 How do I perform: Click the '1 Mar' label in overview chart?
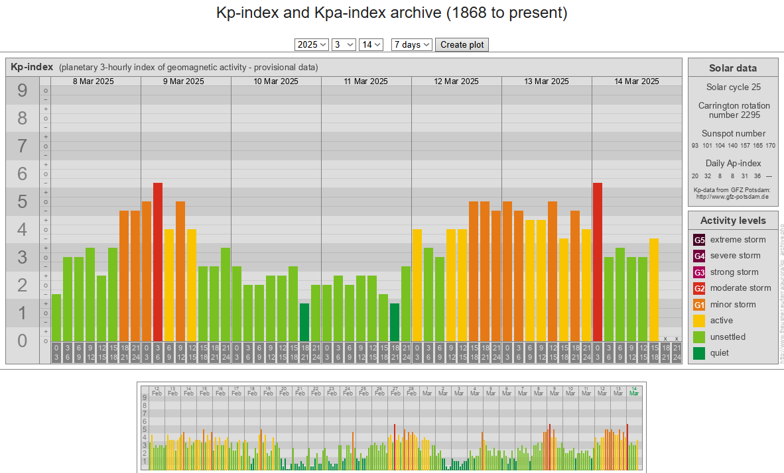tap(427, 391)
